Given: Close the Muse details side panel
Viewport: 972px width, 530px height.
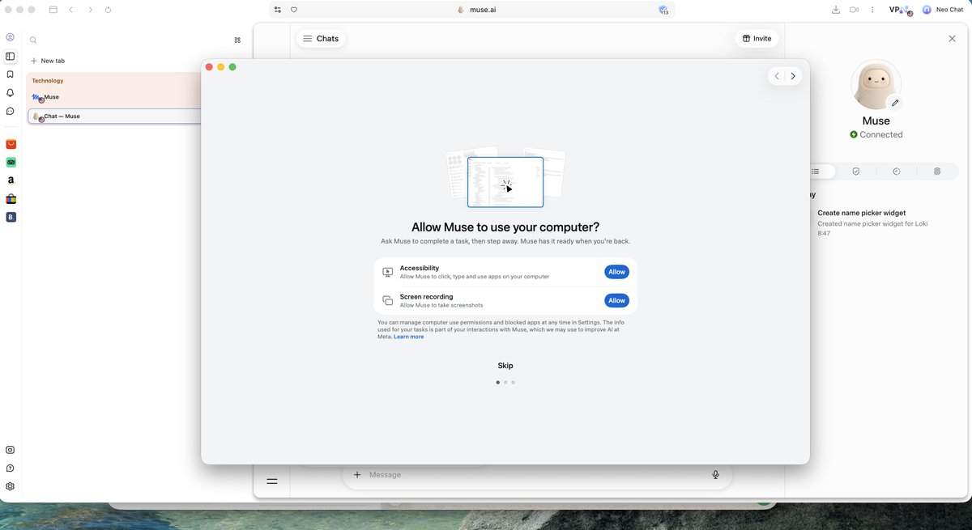Looking at the screenshot, I should point(952,38).
